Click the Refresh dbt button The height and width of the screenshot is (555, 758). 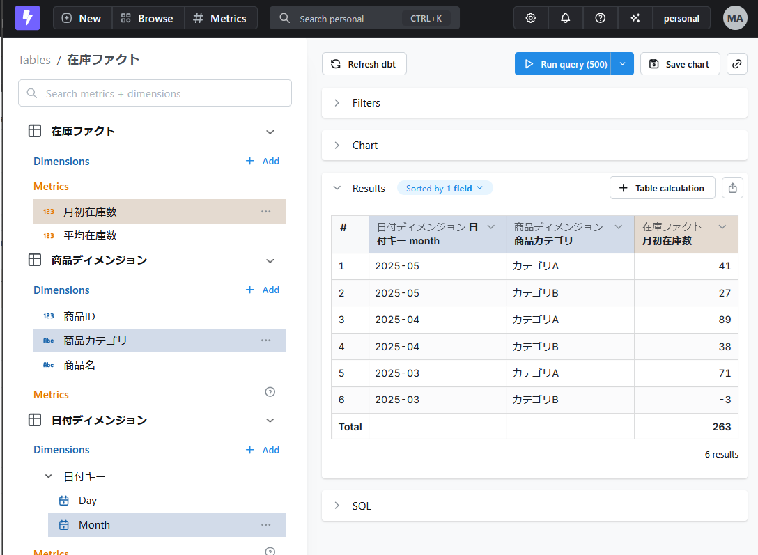click(364, 64)
